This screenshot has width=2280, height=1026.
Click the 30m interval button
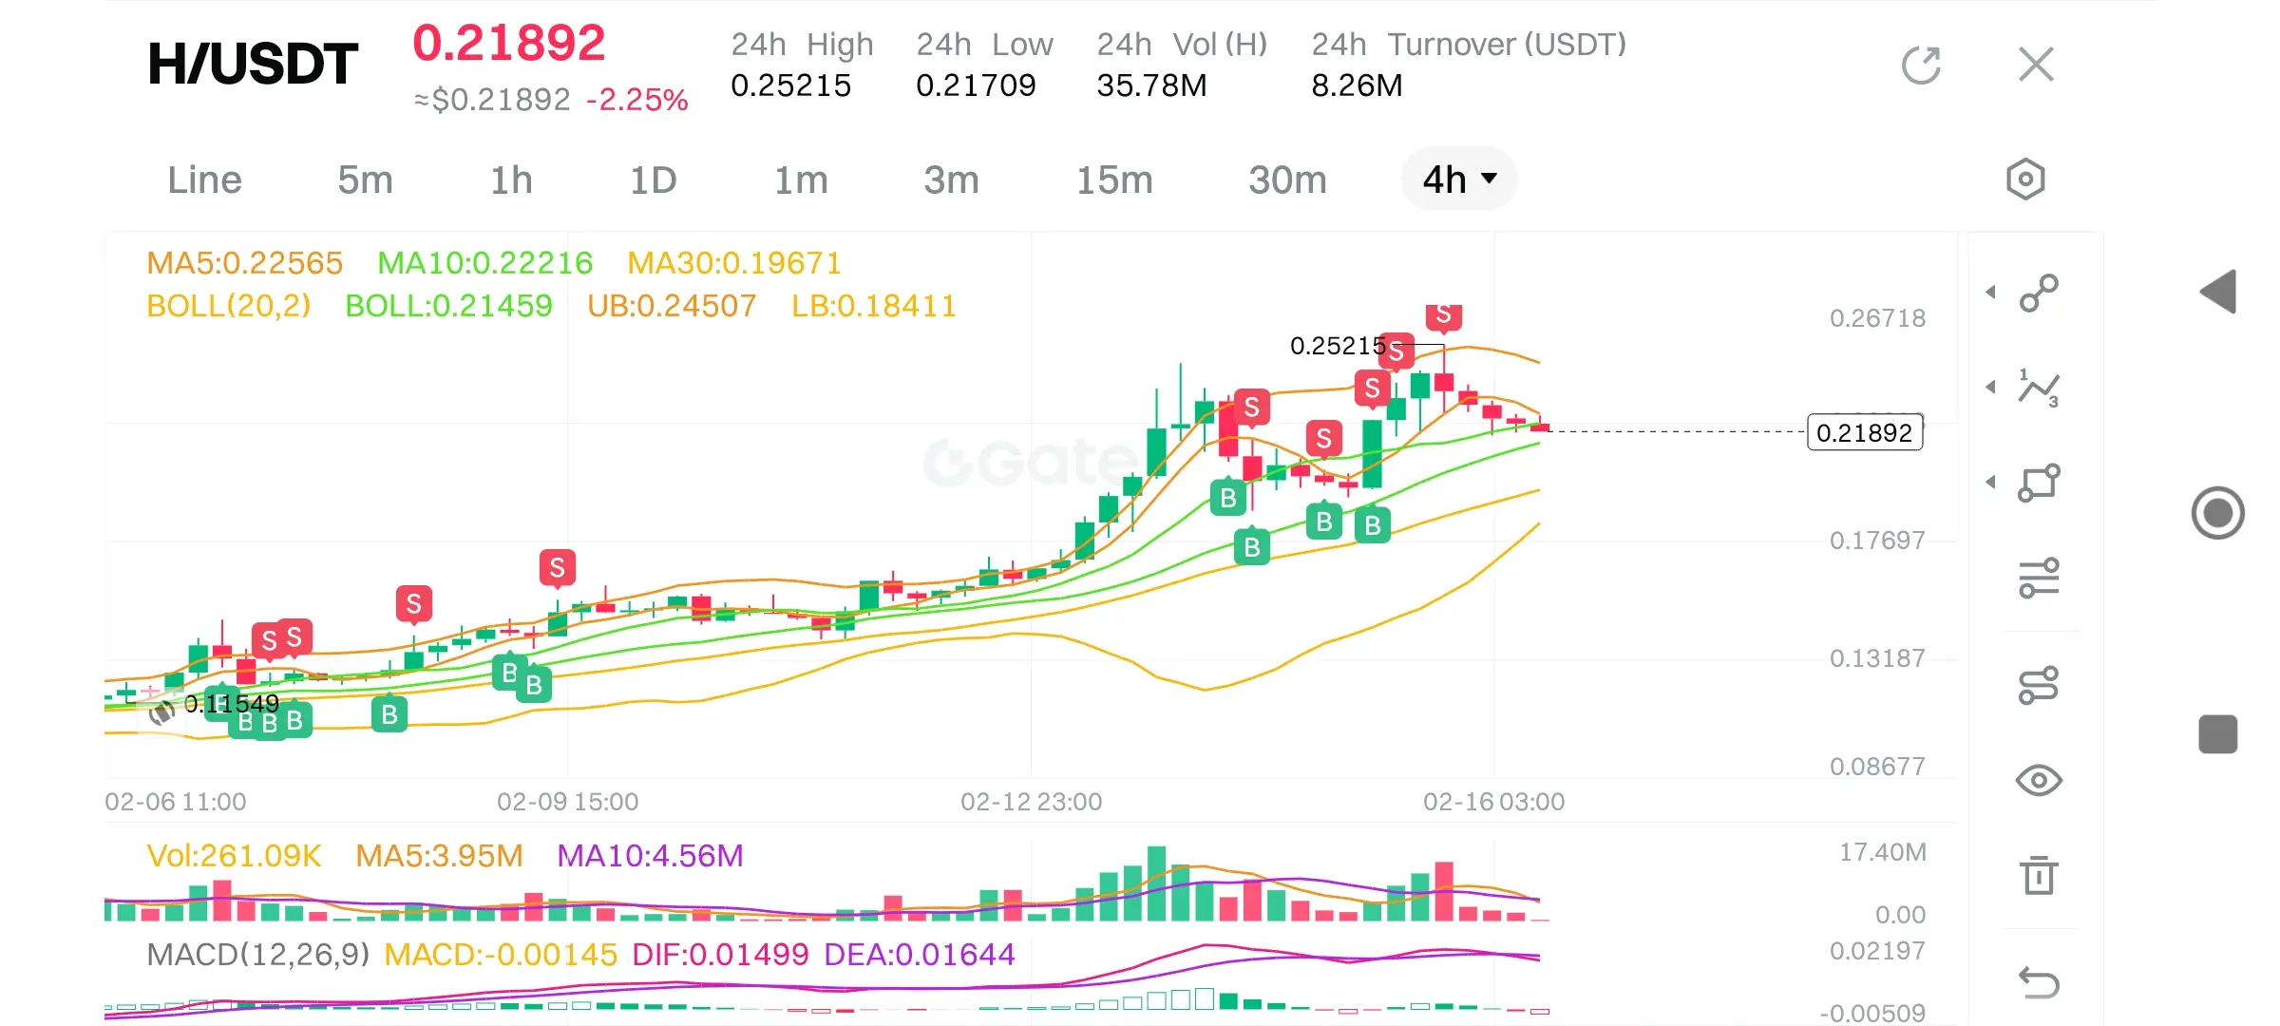(x=1286, y=180)
